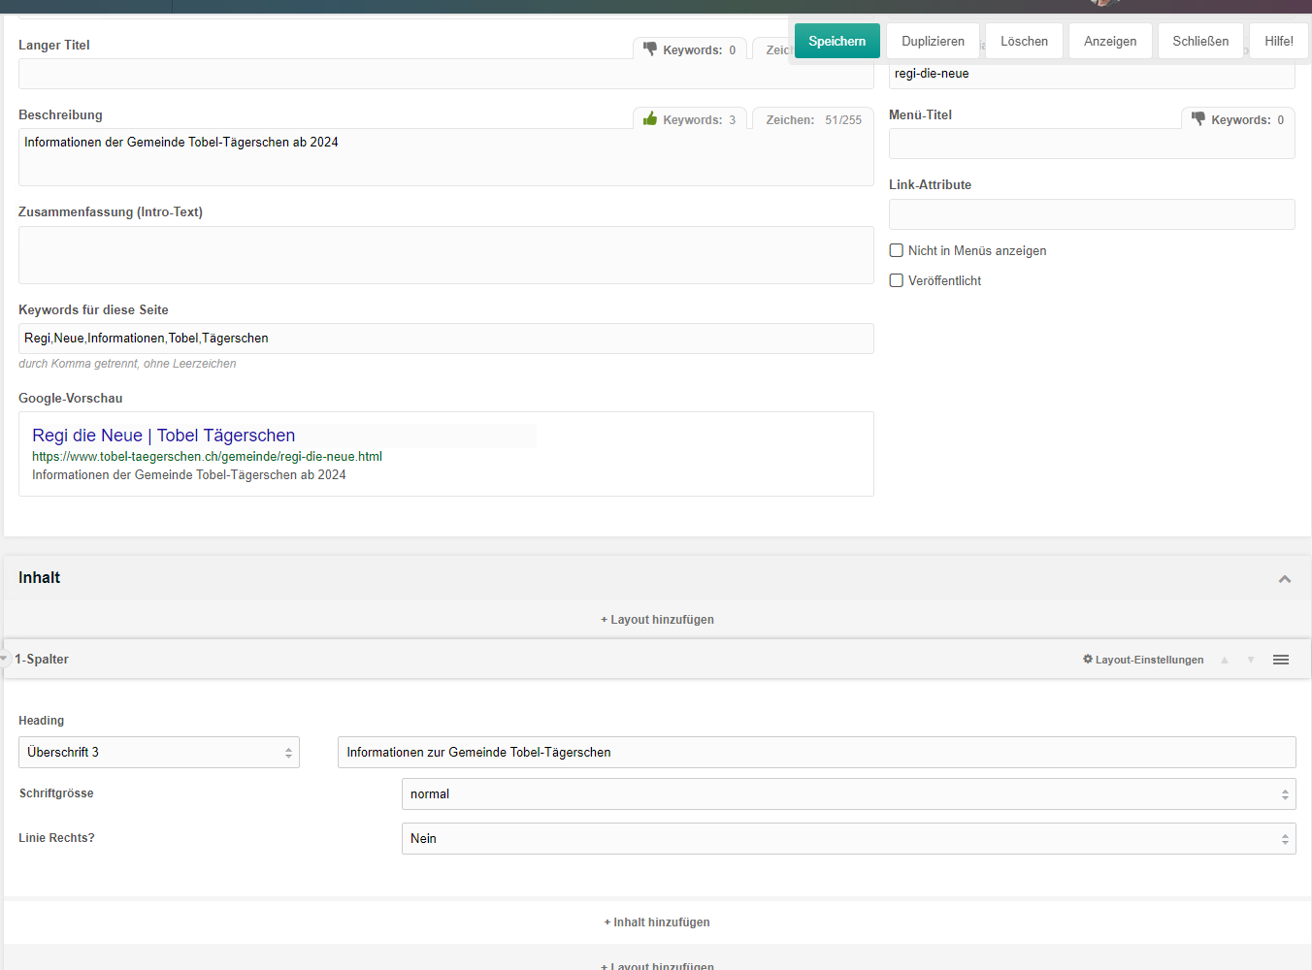Screen dimensions: 1312x970
Task: Collapse the 1-Spalter layout triangle
Action: pyautogui.click(x=5, y=659)
